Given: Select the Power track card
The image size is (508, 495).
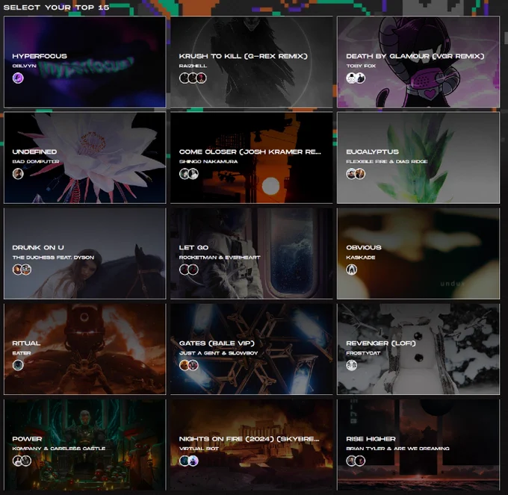Looking at the screenshot, I should (85, 445).
